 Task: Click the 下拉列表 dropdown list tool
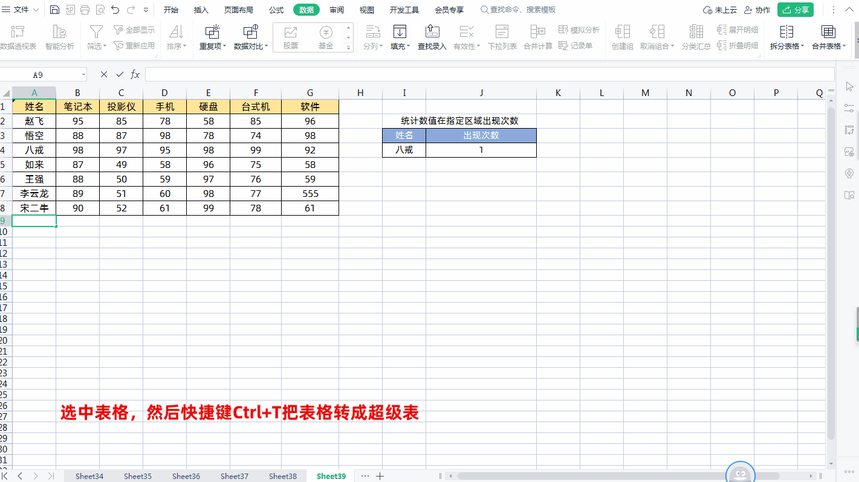(502, 37)
